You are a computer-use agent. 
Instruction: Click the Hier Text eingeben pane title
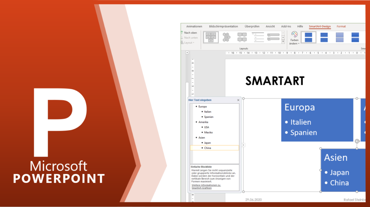[200, 100]
